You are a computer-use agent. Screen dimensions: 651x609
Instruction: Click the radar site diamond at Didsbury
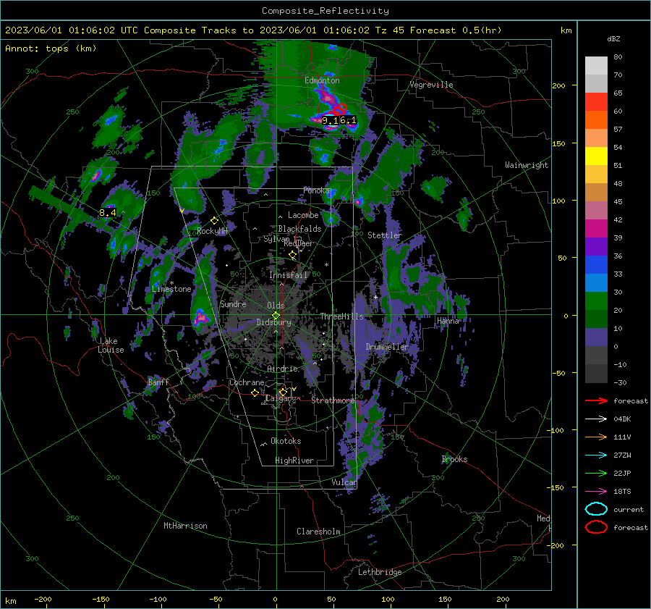pos(276,316)
